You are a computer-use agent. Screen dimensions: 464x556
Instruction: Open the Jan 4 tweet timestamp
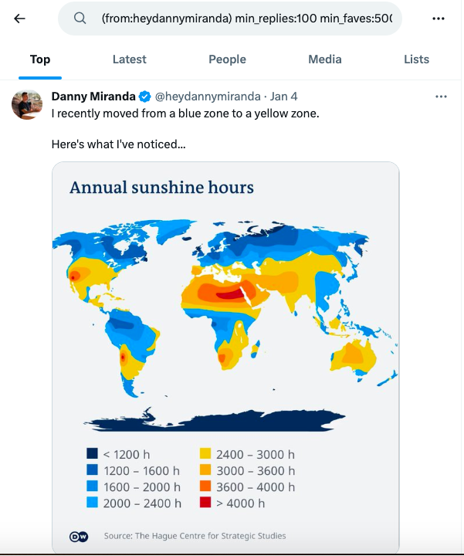[283, 97]
